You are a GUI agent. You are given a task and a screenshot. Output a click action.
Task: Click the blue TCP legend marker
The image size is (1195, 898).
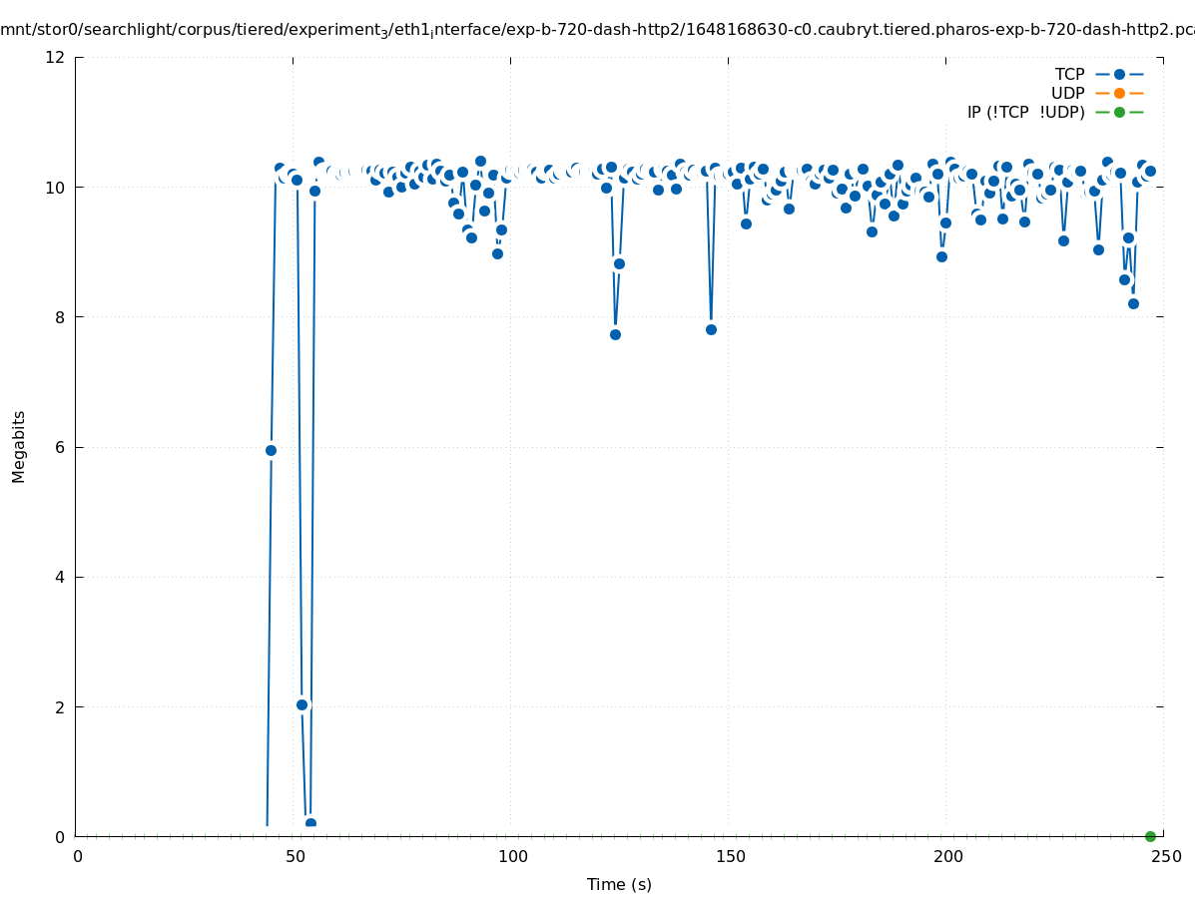[1119, 74]
